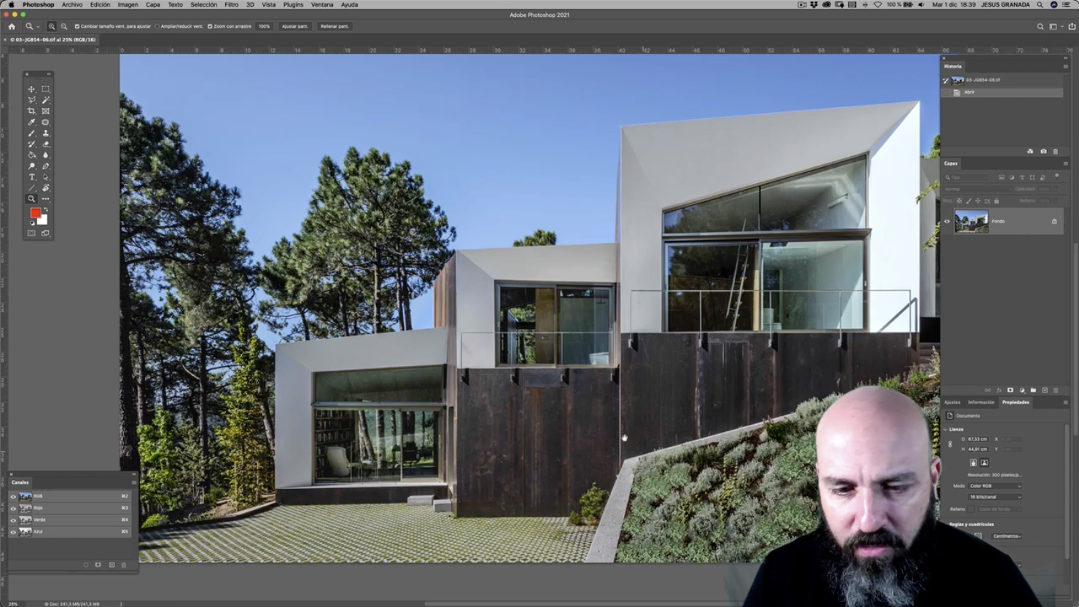Toggle visibility of the Verde channel

[13, 520]
